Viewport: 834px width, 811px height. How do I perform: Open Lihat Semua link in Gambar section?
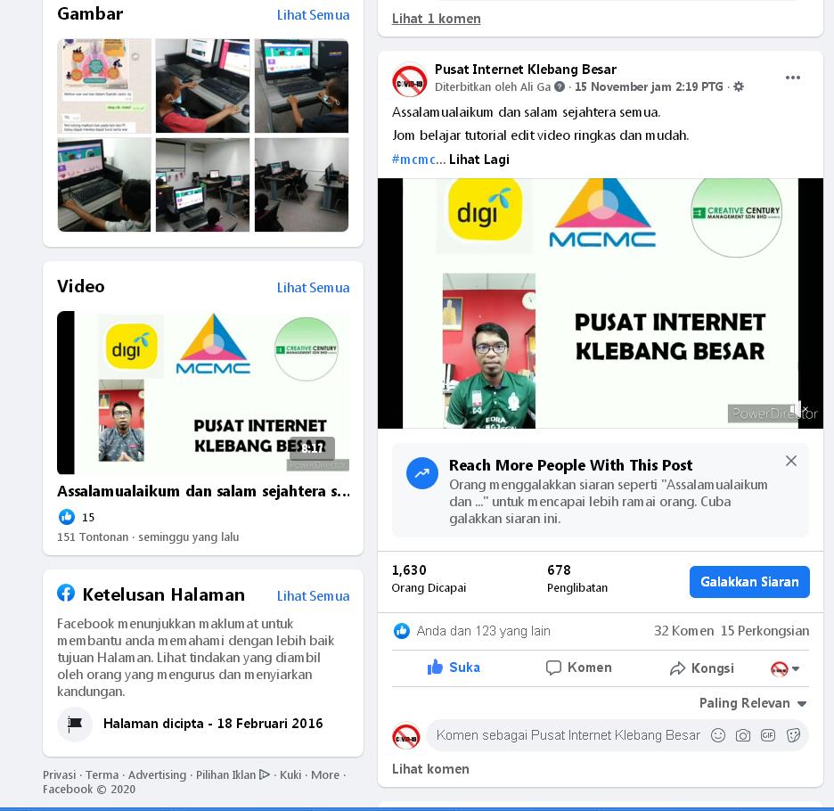[313, 15]
